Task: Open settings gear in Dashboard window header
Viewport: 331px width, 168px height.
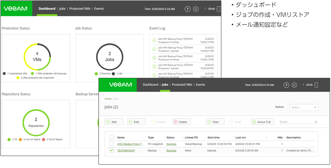Action: pos(196,9)
